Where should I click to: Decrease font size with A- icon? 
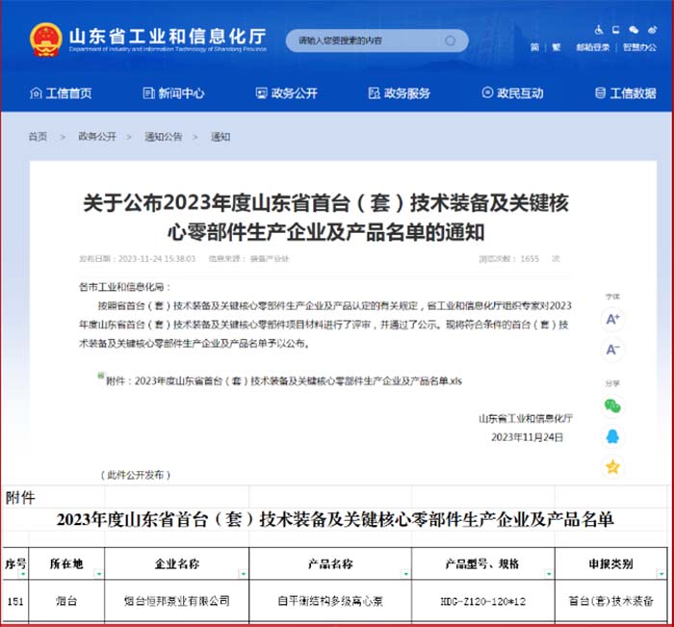pos(612,350)
